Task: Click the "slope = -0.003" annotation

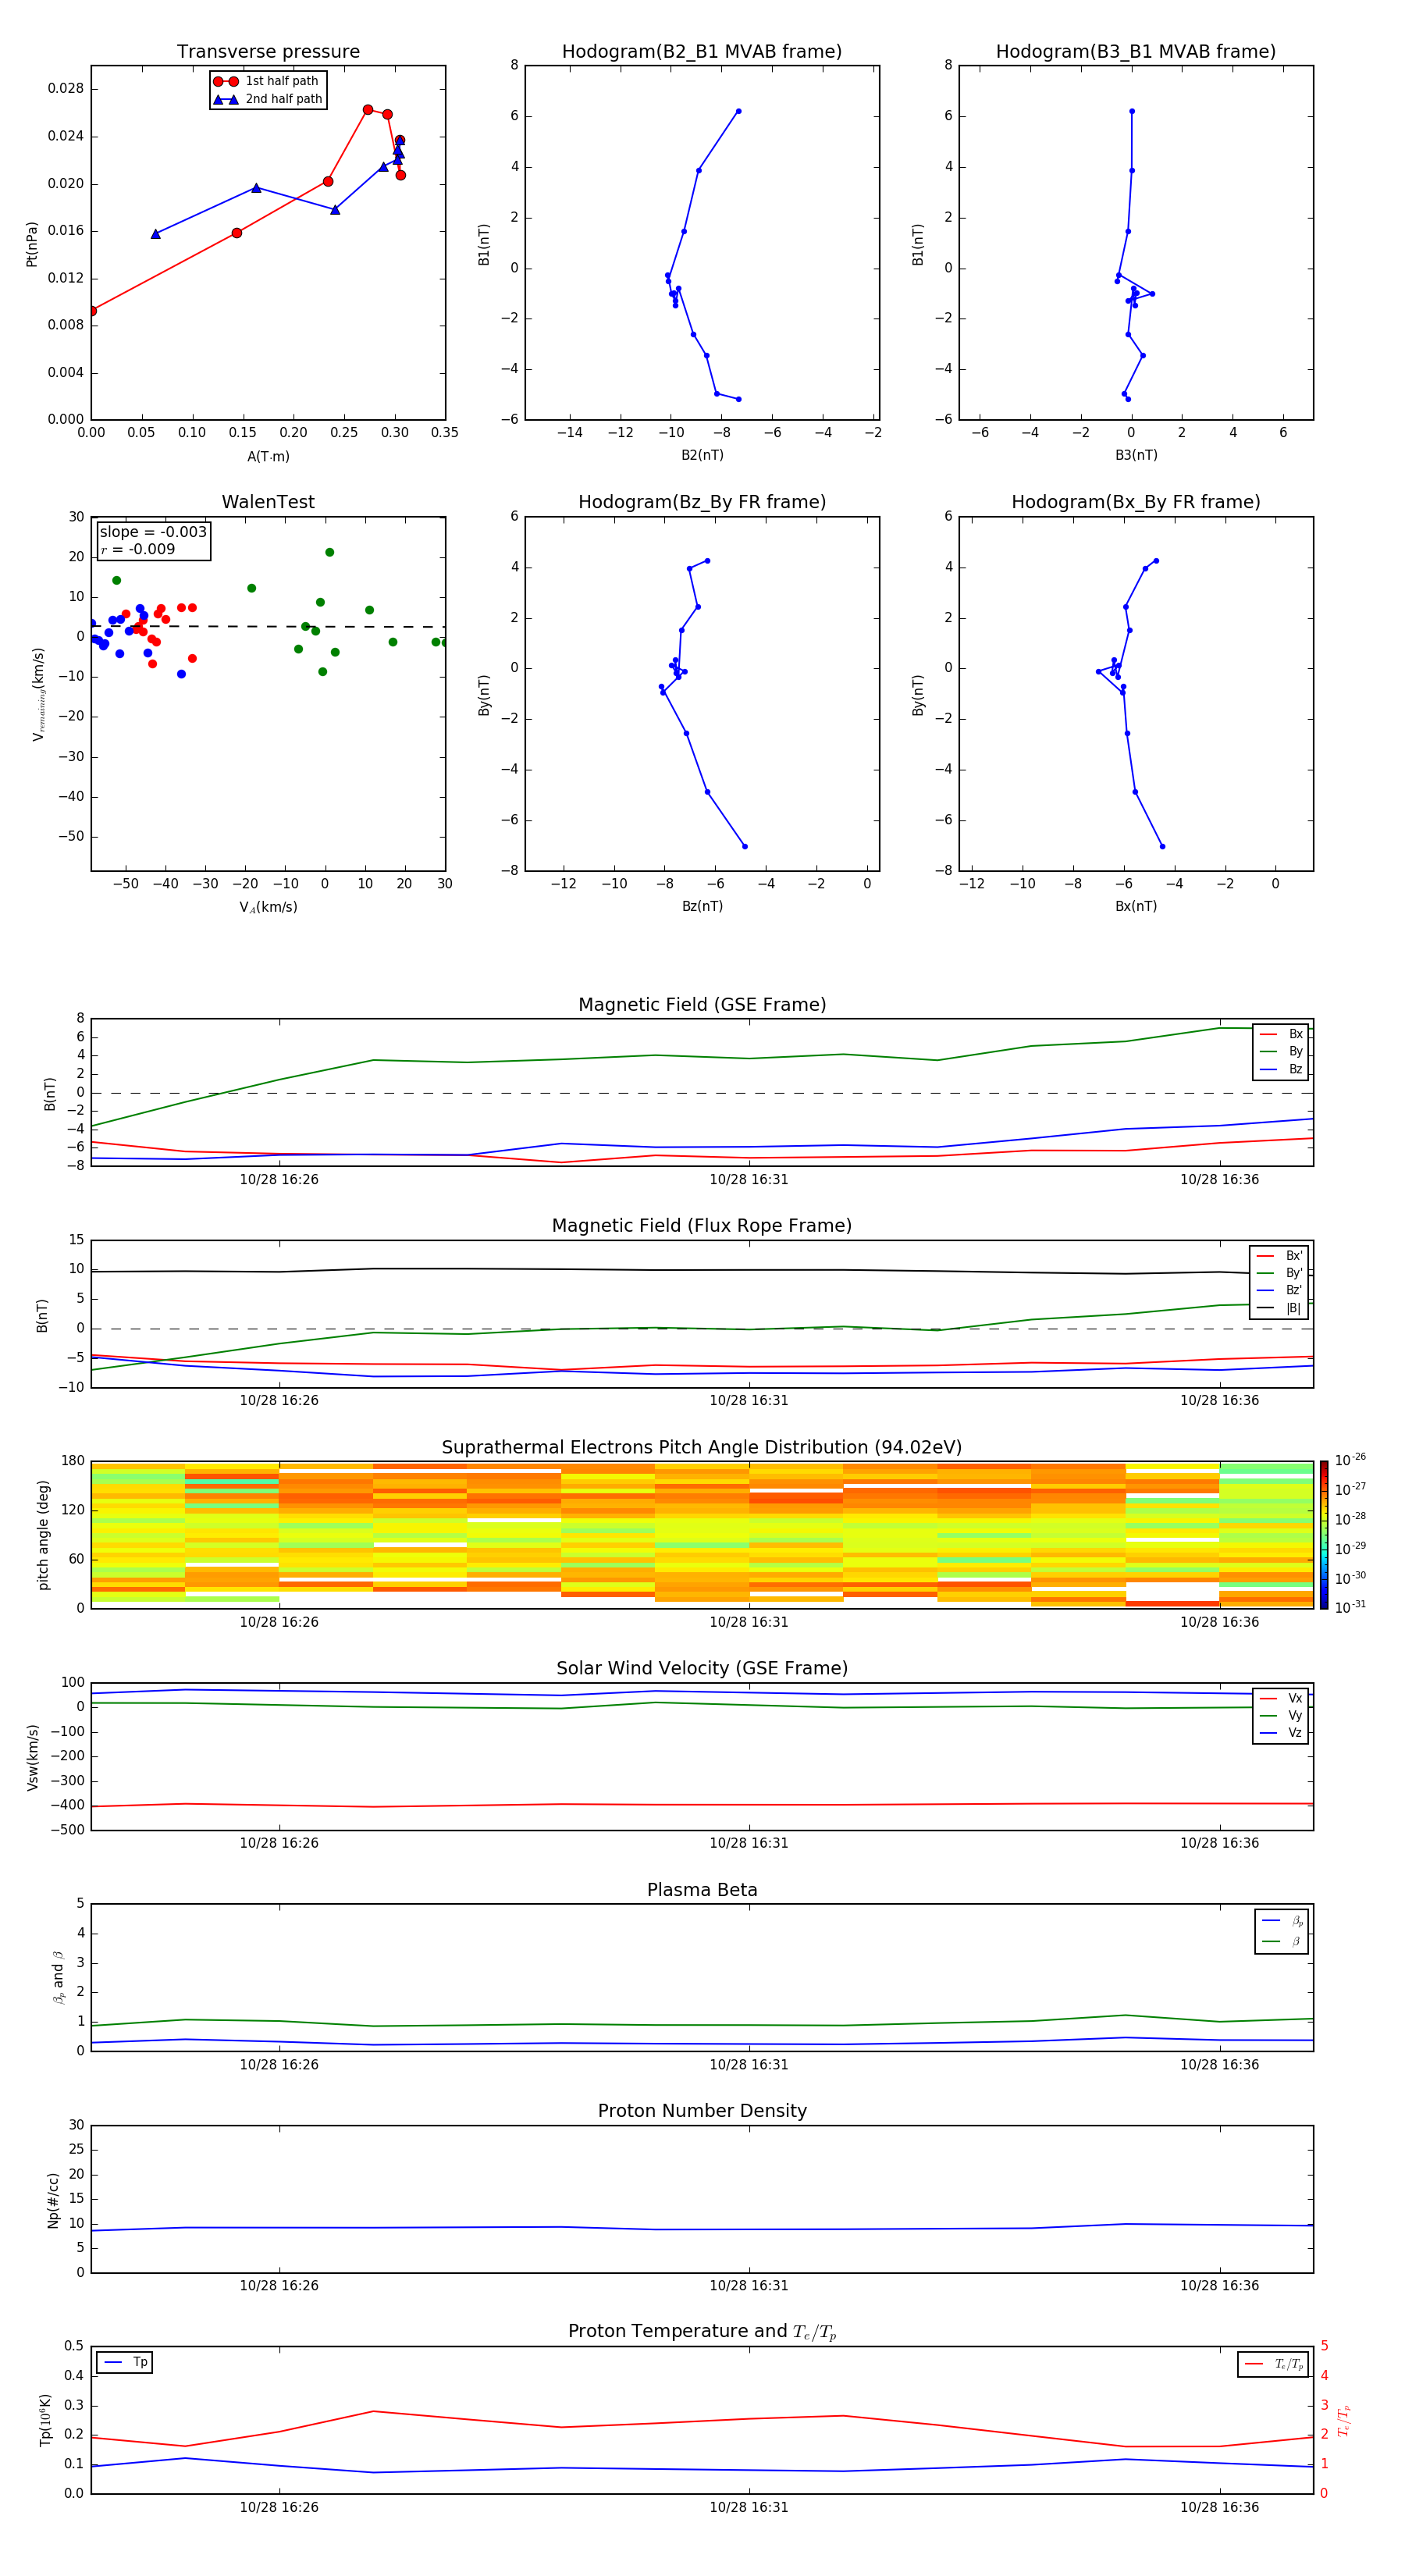Action: coord(153,532)
